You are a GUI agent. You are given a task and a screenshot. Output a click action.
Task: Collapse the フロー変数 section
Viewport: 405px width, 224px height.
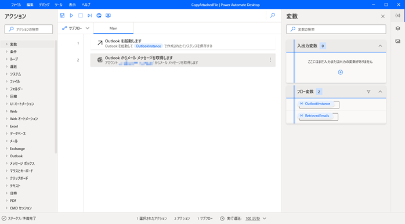[380, 92]
